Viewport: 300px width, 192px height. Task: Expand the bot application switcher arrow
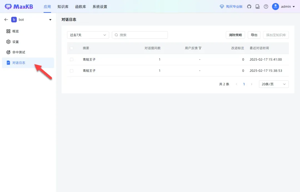pyautogui.click(x=50, y=19)
